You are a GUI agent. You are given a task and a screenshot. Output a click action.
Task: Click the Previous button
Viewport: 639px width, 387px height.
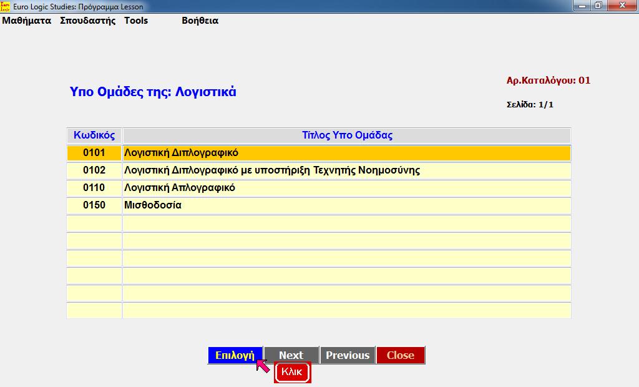(347, 355)
